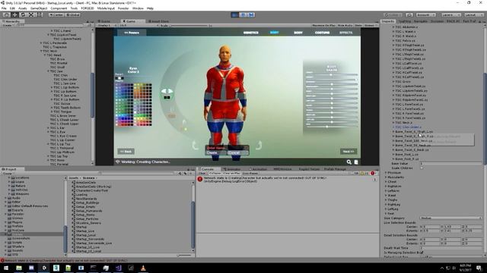Toggle Is Managing Selection Bounds checkbox

tap(422, 253)
